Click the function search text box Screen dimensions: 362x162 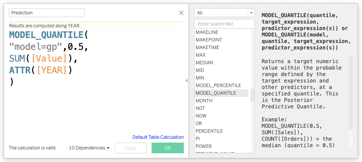224,24
